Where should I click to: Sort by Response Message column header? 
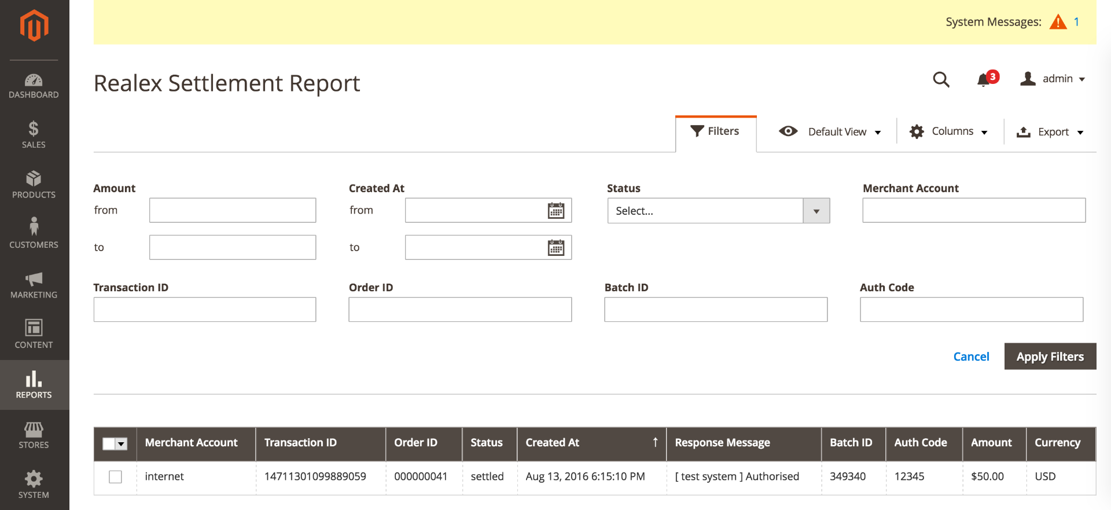point(744,444)
